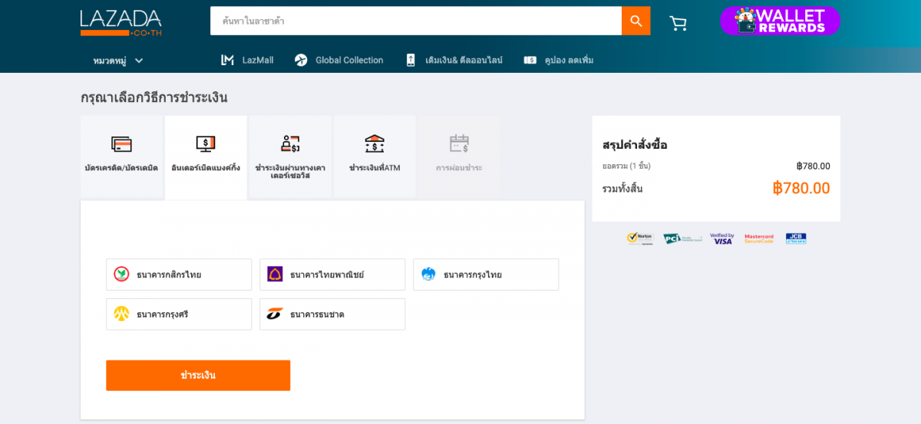Open the shopping cart icon
Screen dimensions: 921x424
[x=678, y=23]
